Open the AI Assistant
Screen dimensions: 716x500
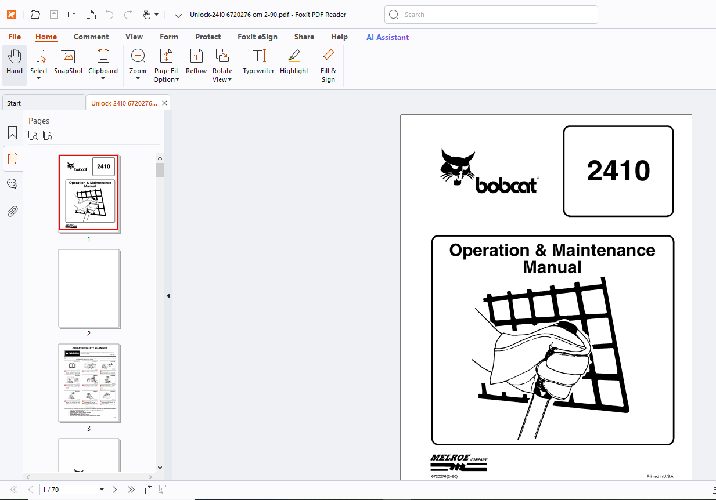point(387,37)
